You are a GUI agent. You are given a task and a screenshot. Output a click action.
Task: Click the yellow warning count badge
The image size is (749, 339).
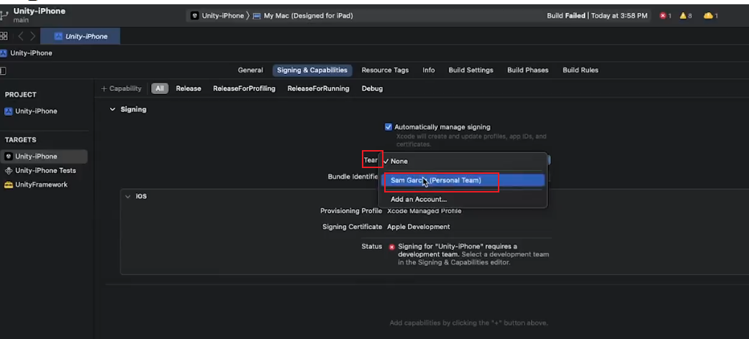coord(686,16)
